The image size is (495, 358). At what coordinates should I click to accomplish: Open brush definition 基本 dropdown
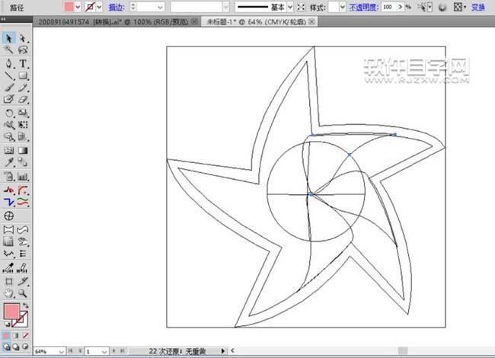(290, 7)
